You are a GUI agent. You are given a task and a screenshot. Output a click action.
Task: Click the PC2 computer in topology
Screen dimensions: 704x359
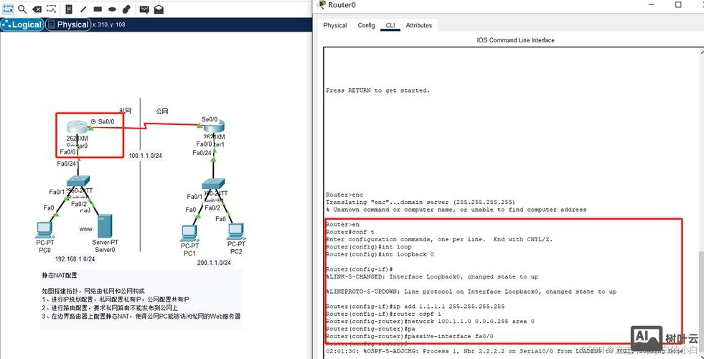click(236, 231)
